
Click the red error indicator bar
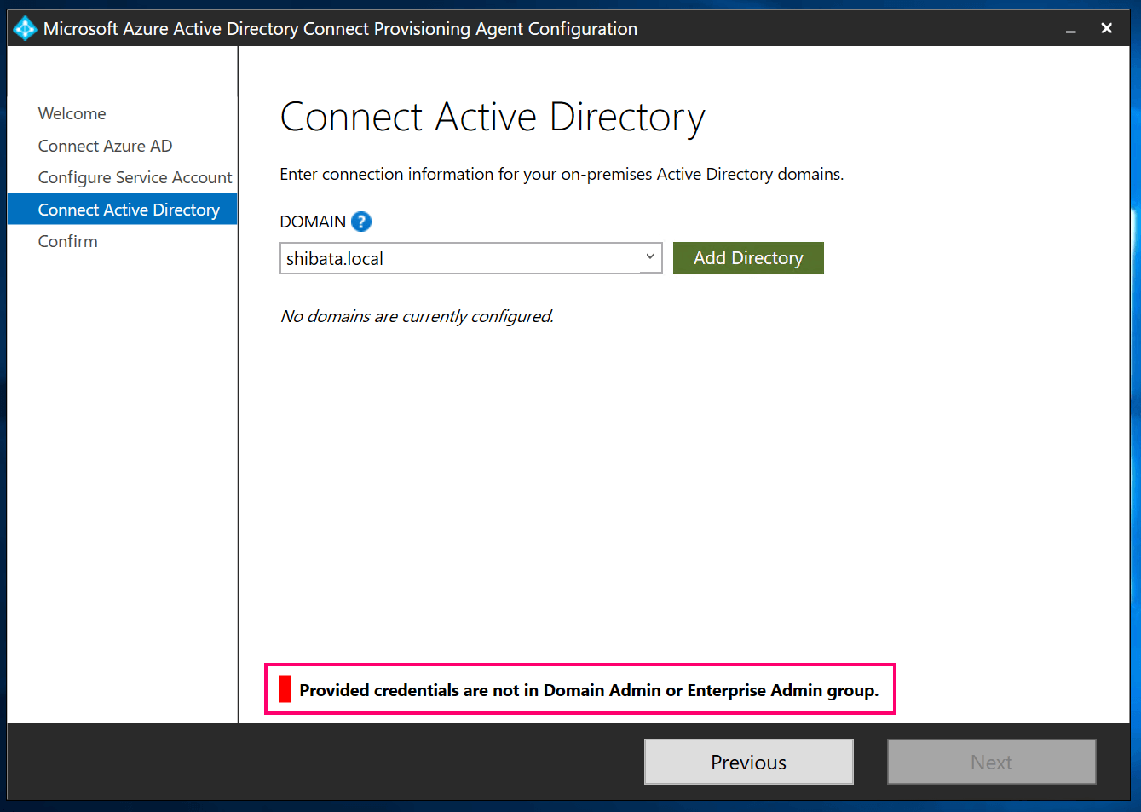285,689
